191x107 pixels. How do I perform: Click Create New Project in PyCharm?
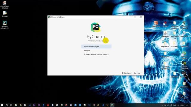click(96, 47)
